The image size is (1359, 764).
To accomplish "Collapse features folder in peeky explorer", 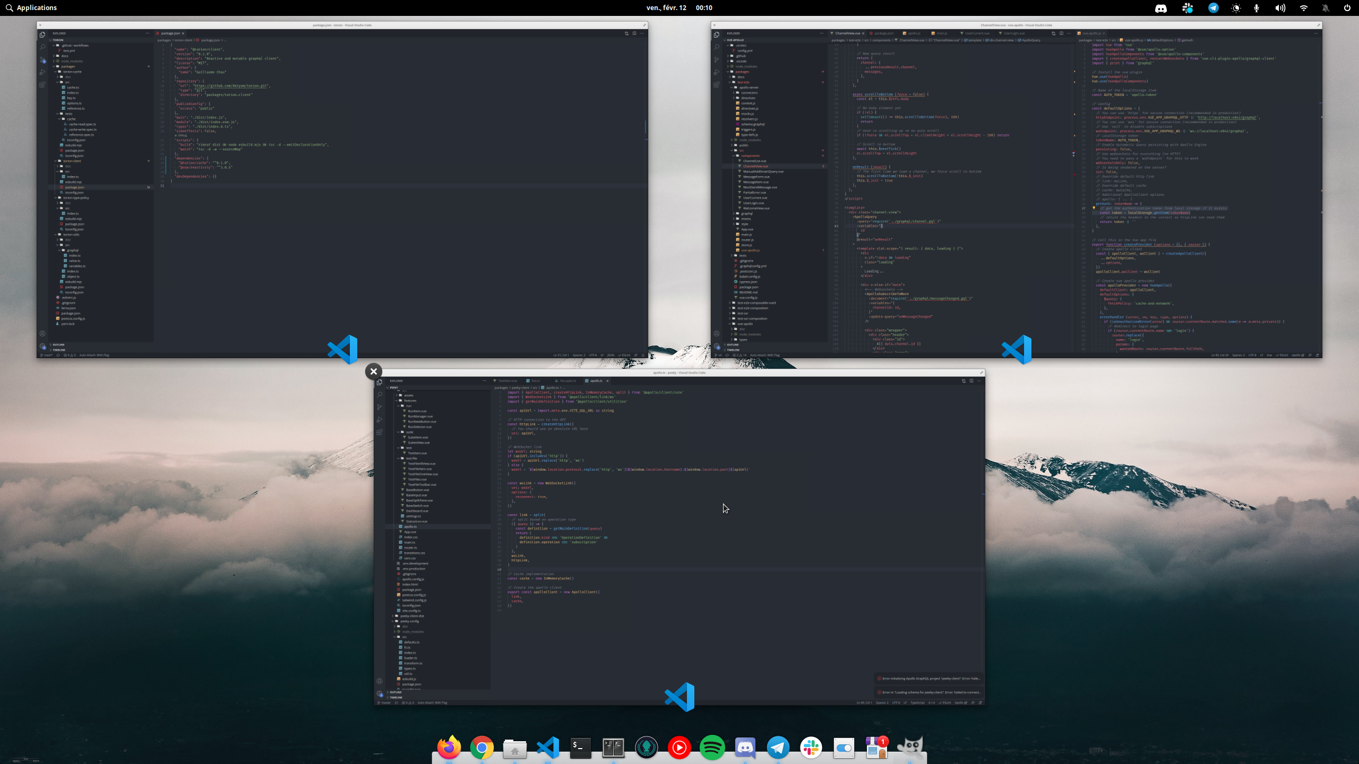I will pyautogui.click(x=409, y=401).
